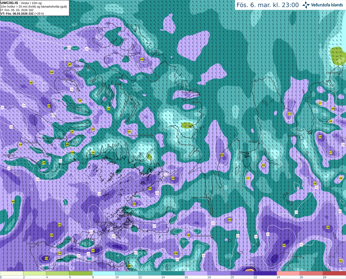Click the Bíldudalsflugvöllur station label
The image size is (346, 279).
tap(56, 138)
